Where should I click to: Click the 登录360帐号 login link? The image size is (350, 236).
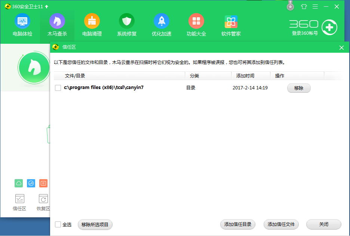tap(305, 33)
